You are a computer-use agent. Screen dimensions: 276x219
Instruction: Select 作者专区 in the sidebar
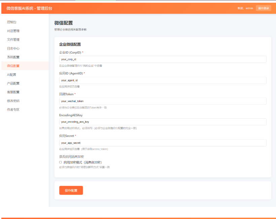pyautogui.click(x=13, y=109)
